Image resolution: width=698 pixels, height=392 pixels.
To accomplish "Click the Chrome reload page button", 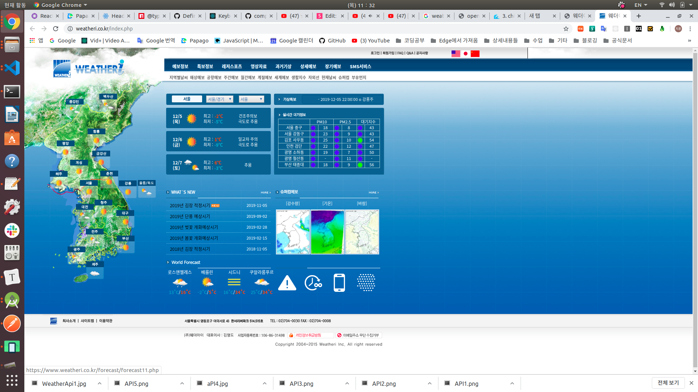I will [x=56, y=29].
